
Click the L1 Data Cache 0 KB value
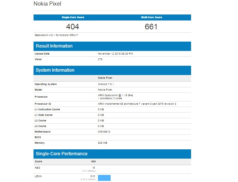click(101, 115)
